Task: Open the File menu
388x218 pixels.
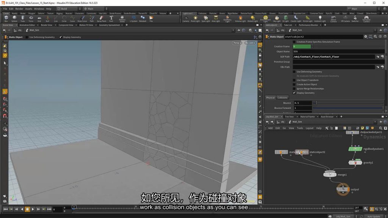Action: (5, 9)
